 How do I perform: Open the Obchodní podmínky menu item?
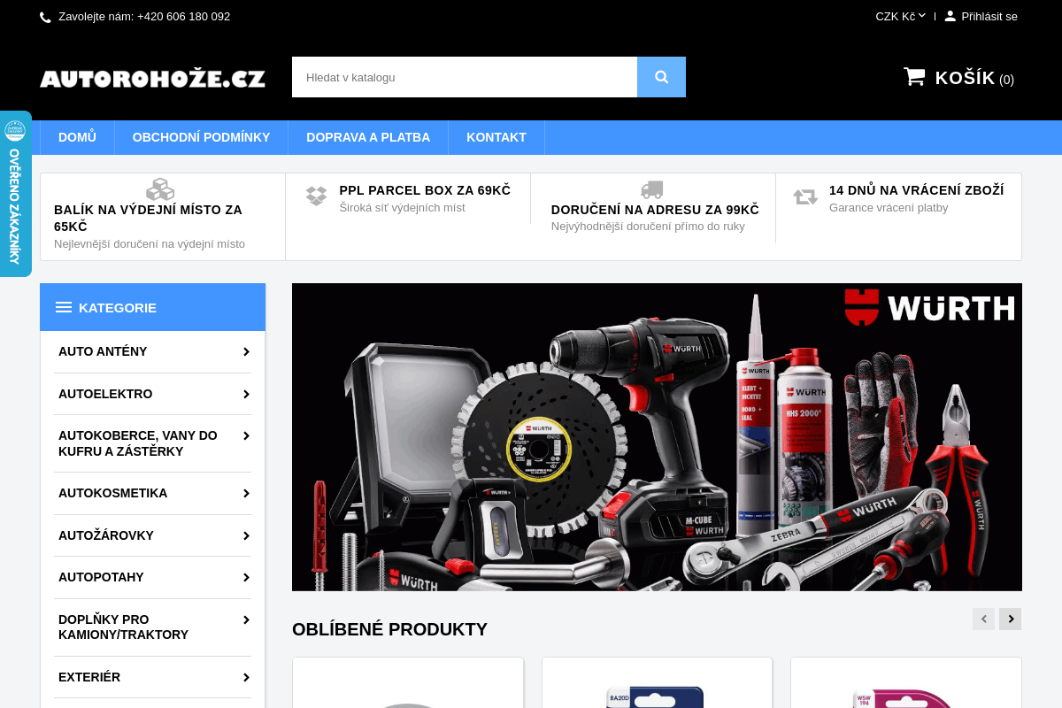(x=201, y=137)
